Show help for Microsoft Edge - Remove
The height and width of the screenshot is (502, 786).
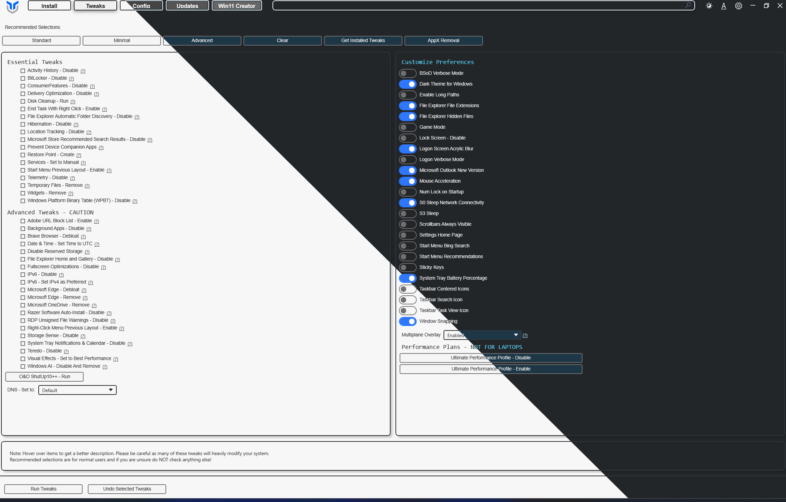point(85,298)
